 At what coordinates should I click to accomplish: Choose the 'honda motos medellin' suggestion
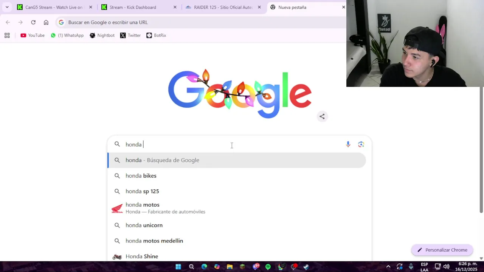237,241
